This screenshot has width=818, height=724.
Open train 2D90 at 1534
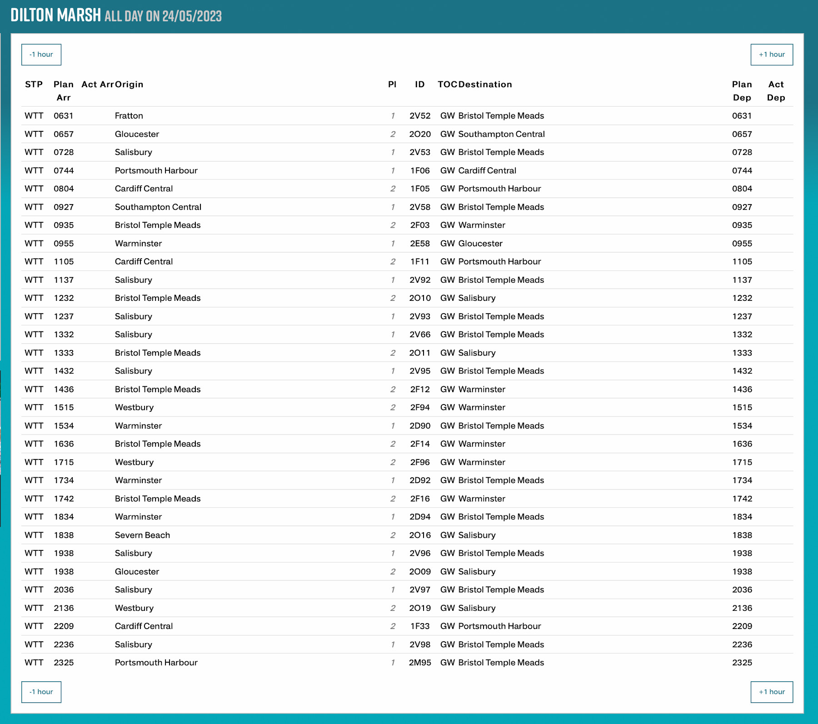(419, 426)
